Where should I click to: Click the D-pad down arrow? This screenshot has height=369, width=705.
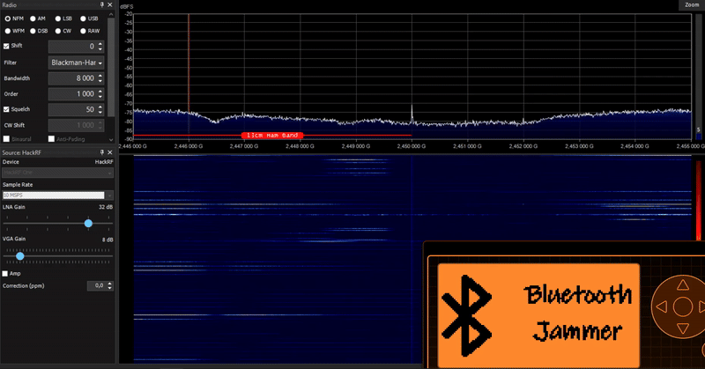coord(683,328)
